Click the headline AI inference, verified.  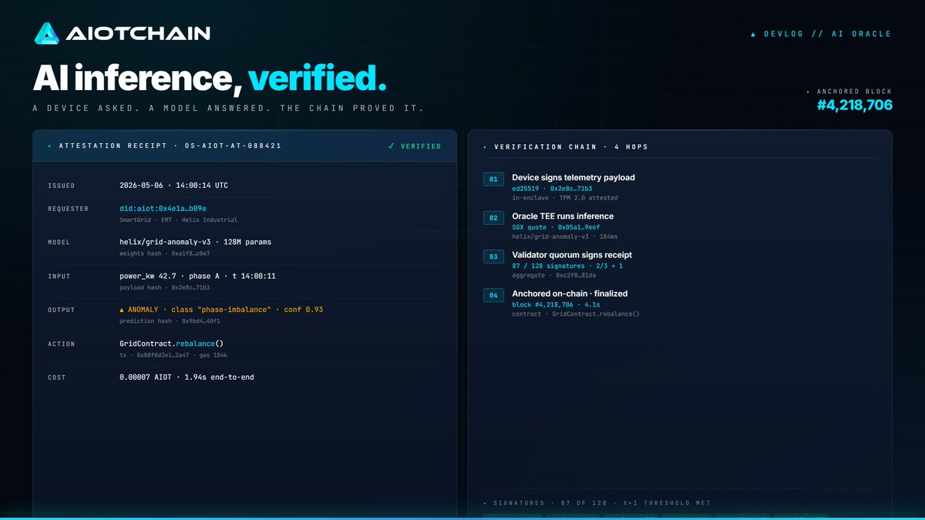coord(210,79)
